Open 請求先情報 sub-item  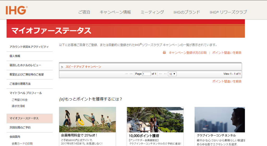click(19, 106)
